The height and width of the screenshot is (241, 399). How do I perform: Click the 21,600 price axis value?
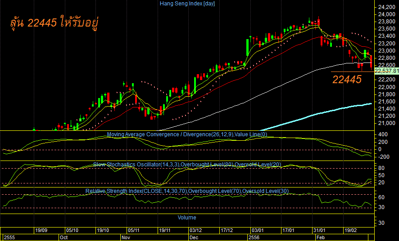click(386, 102)
